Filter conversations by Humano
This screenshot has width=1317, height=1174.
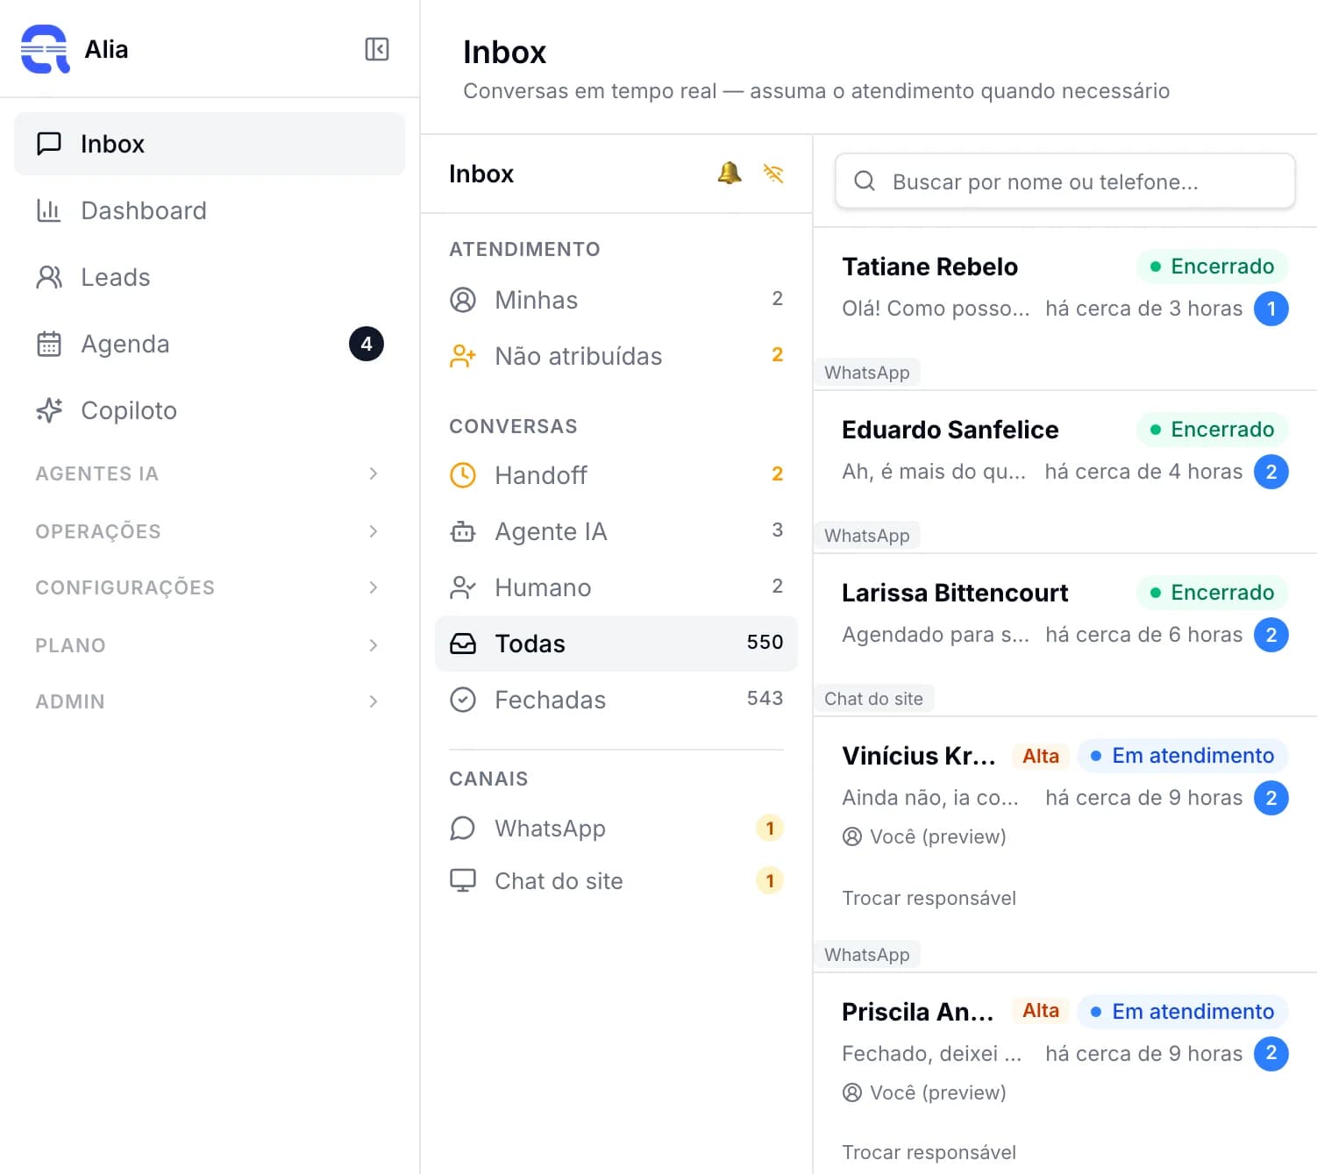(616, 587)
